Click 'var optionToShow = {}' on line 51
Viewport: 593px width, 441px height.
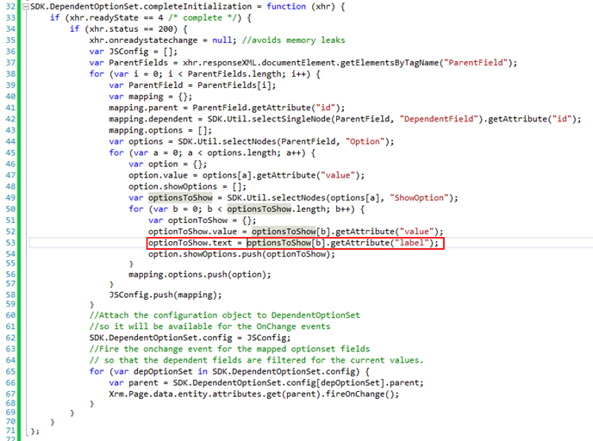coord(200,220)
